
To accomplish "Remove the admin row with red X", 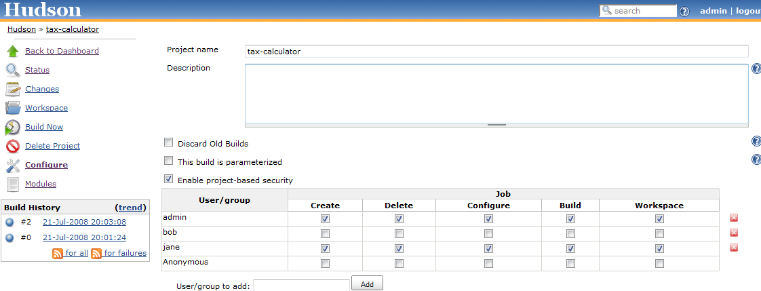I will pos(734,218).
